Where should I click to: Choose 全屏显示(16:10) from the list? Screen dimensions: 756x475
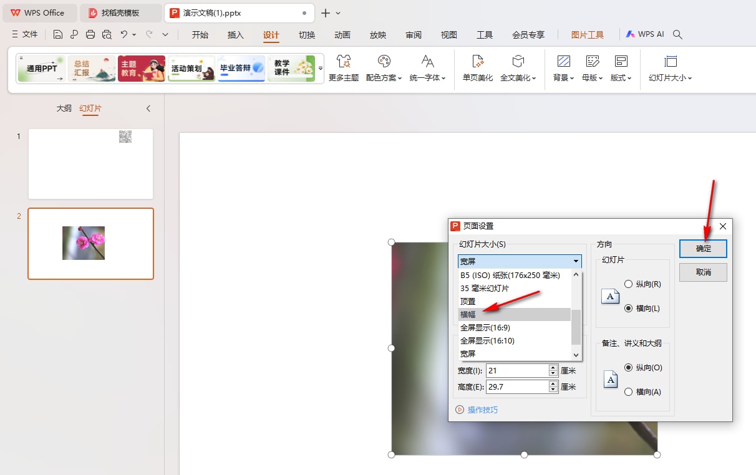tap(515, 340)
